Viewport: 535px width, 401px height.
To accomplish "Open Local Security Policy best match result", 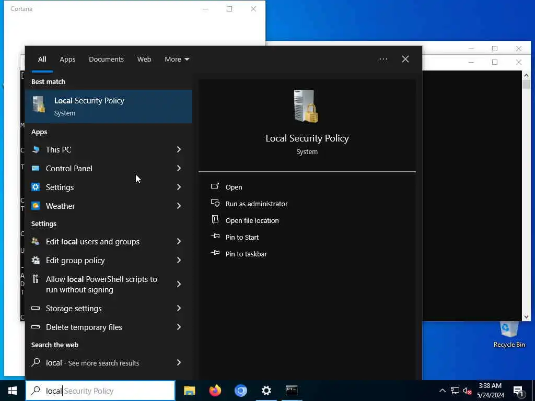I will point(109,107).
